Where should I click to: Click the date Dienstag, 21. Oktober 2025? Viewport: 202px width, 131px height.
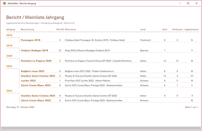point(20,107)
